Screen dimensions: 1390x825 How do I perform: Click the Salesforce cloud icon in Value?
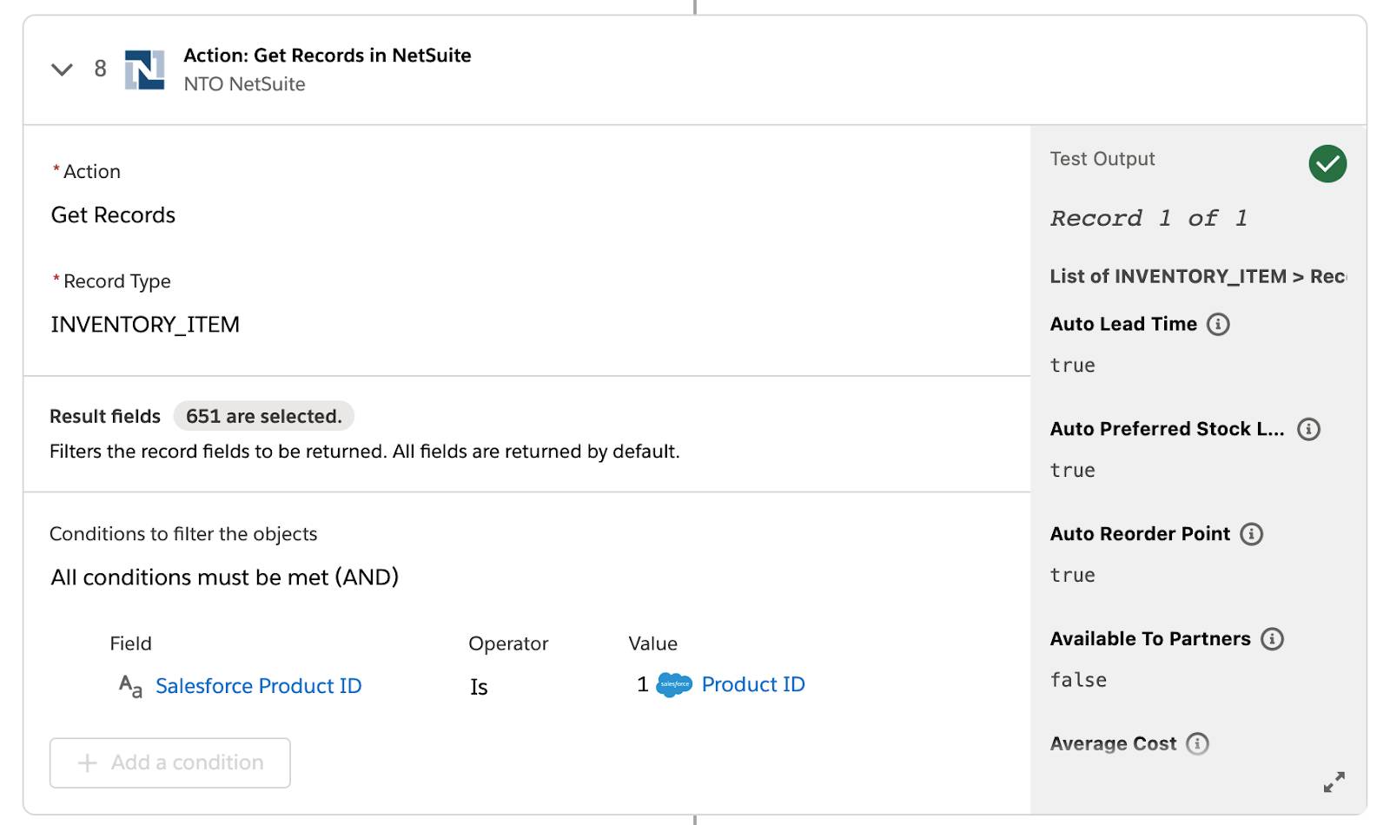pyautogui.click(x=674, y=685)
